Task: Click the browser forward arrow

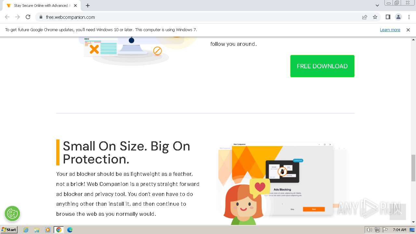Action: [18, 17]
